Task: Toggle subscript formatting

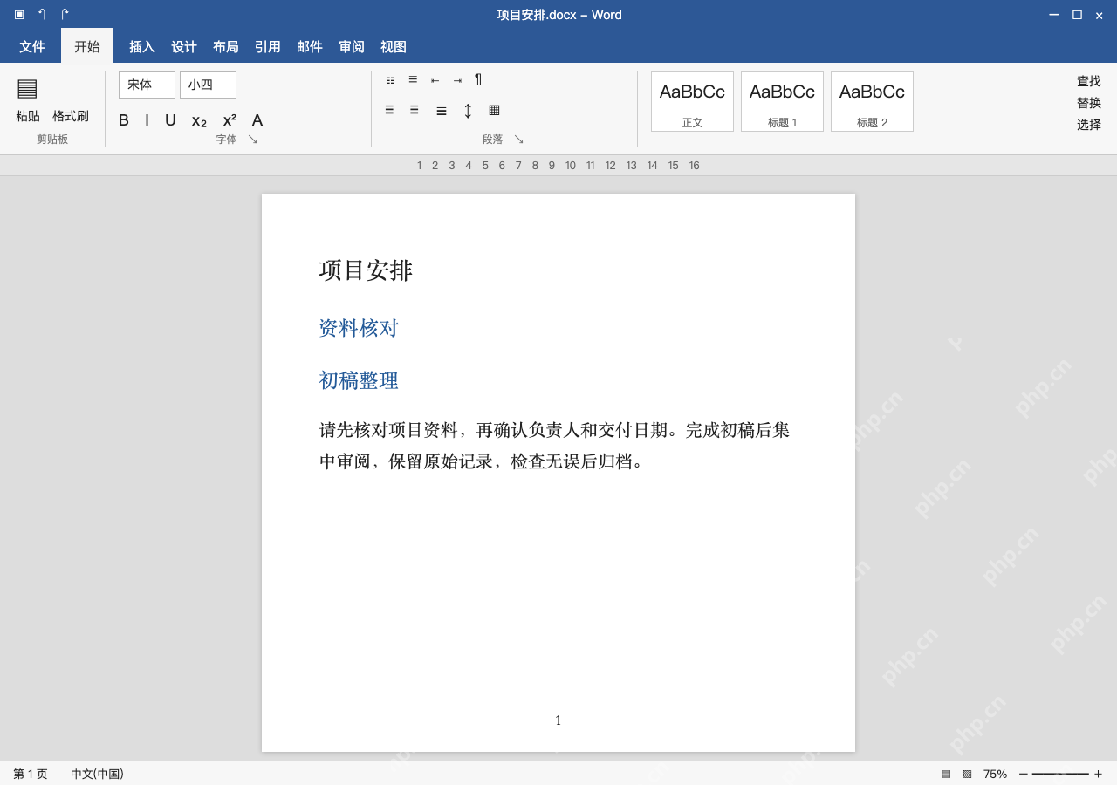Action: click(200, 121)
